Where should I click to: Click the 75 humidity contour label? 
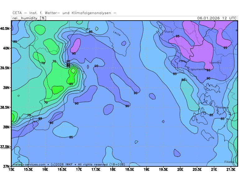29,115
